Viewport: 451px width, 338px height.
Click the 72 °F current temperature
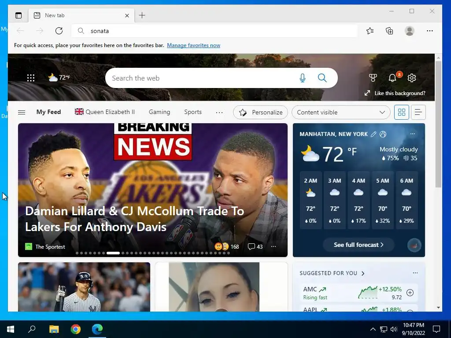point(339,154)
